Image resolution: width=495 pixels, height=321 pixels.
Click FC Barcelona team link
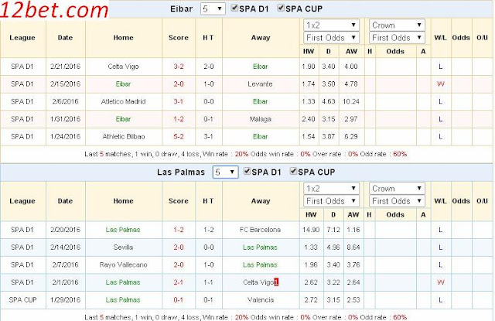260,230
